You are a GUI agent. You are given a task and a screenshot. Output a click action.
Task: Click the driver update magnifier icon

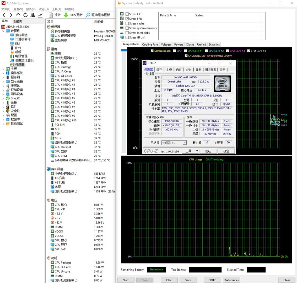click(x=88, y=15)
